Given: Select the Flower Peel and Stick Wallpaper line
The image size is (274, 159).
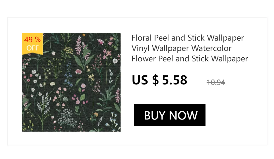Looking at the screenshot, I should click(190, 59).
